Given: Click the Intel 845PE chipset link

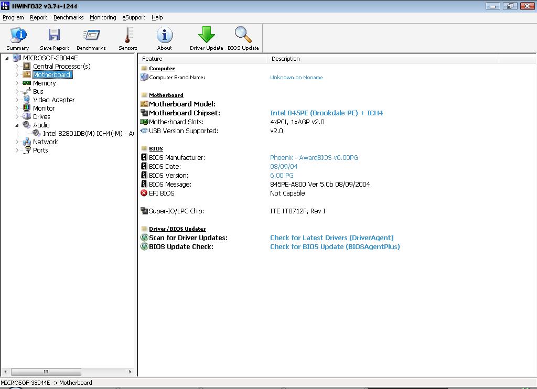Looking at the screenshot, I should pyautogui.click(x=326, y=113).
